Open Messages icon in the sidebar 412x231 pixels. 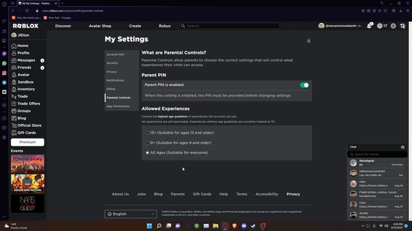pos(14,60)
